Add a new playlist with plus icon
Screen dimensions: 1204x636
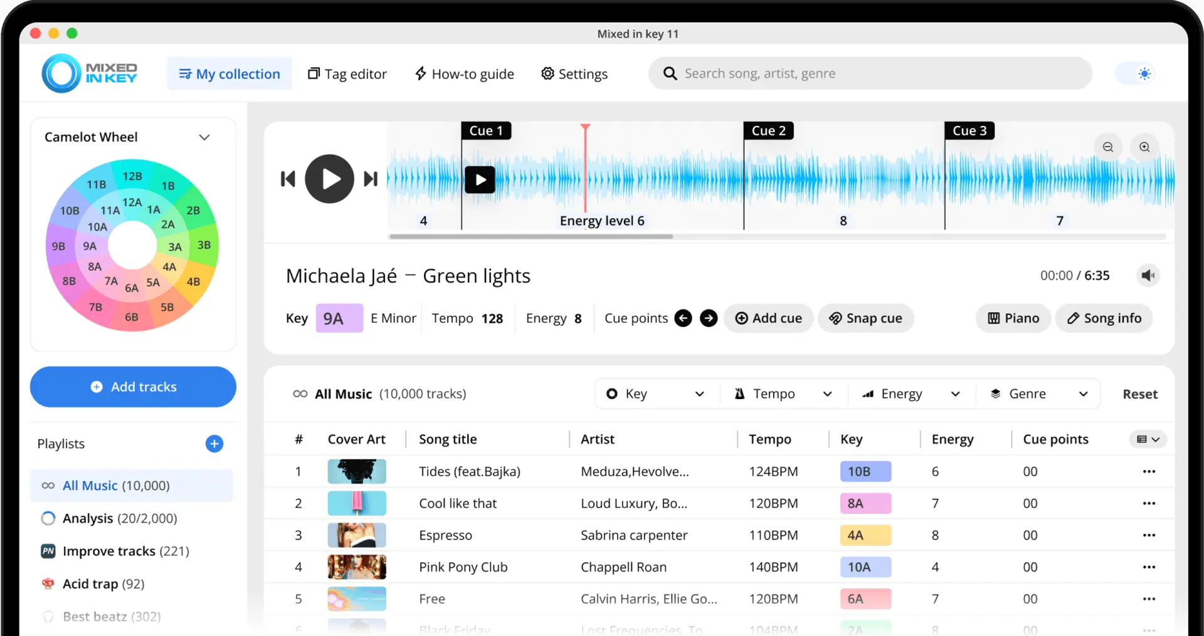[214, 444]
